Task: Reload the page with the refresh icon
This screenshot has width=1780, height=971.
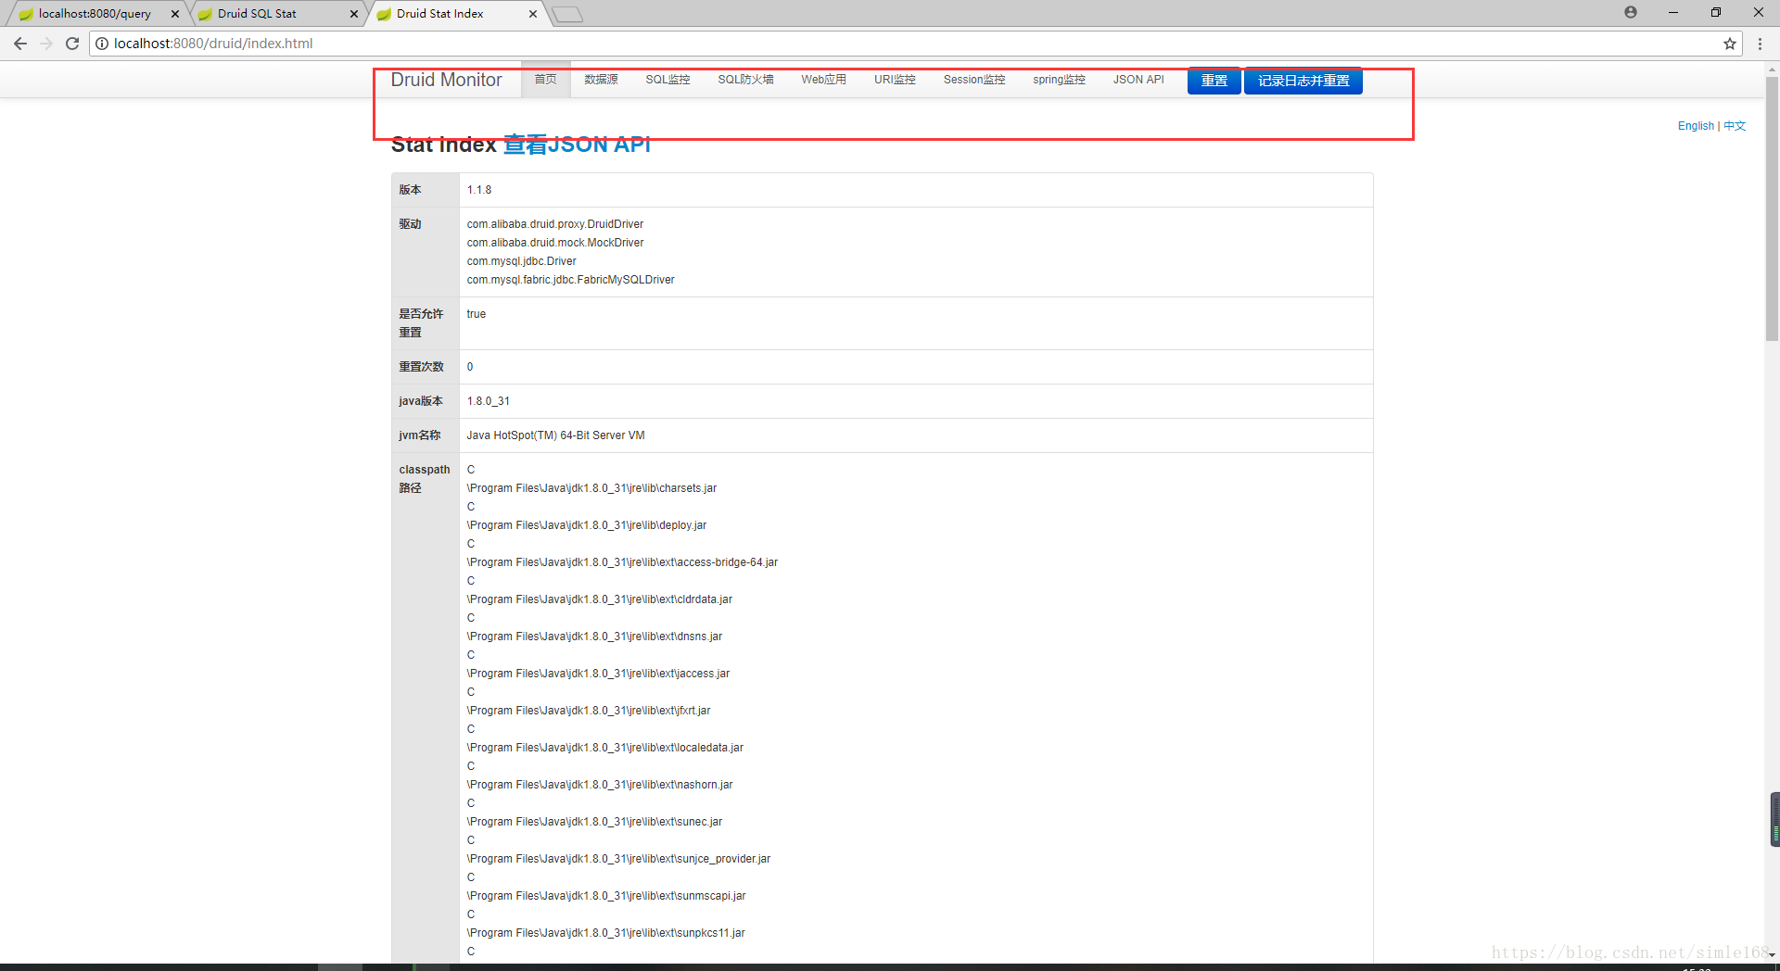Action: [x=72, y=44]
